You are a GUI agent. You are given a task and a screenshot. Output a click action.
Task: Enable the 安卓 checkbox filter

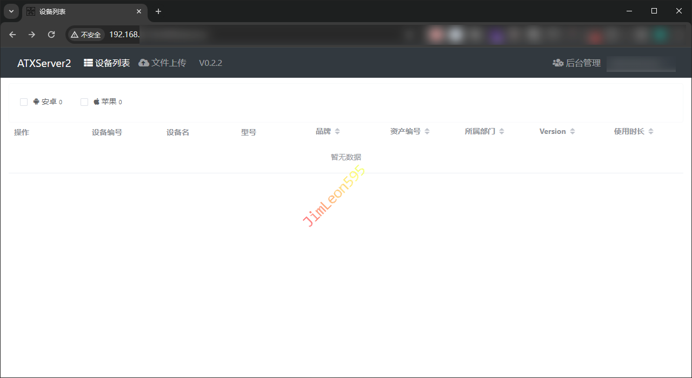pyautogui.click(x=24, y=102)
